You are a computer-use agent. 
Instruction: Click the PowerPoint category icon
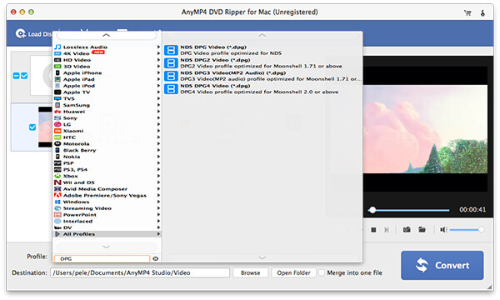(57, 214)
